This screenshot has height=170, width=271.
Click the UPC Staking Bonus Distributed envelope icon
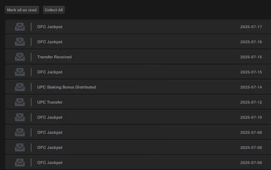click(20, 87)
